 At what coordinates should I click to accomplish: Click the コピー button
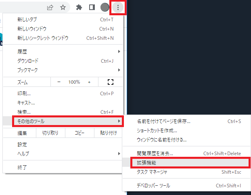tap(79, 133)
